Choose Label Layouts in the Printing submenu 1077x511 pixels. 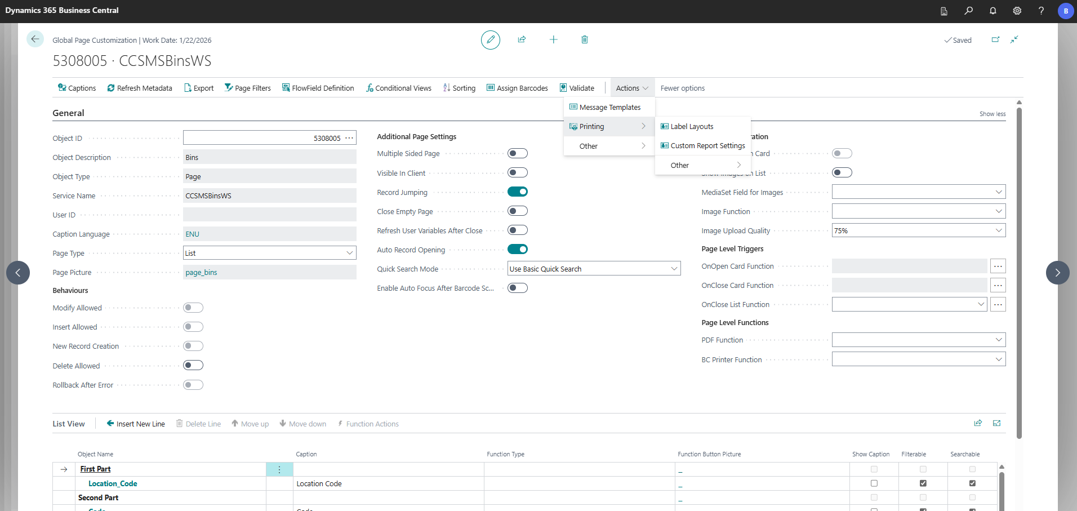pyautogui.click(x=692, y=126)
